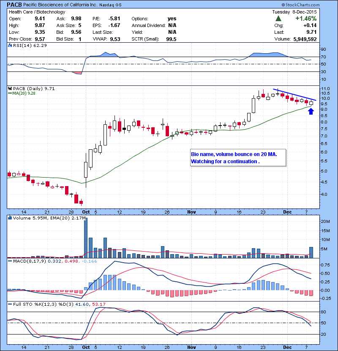Click the last volume bar for Dec 8
This screenshot has width=338, height=351.
[x=311, y=252]
